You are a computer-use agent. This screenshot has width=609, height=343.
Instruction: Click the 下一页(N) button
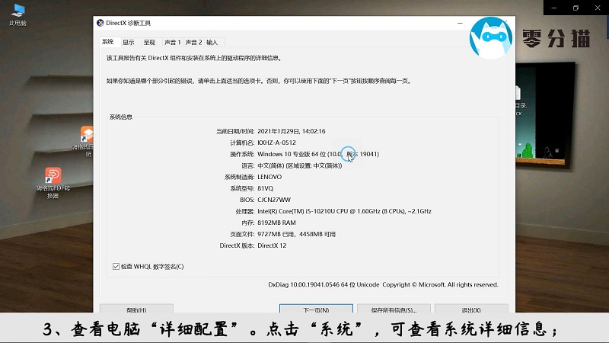[316, 310]
